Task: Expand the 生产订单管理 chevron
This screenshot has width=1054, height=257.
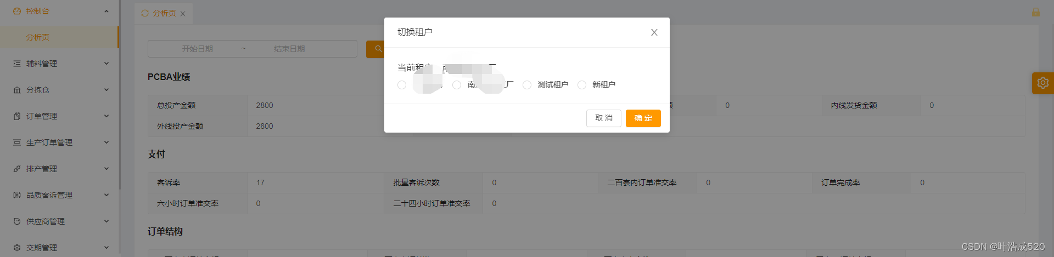Action: pyautogui.click(x=106, y=142)
